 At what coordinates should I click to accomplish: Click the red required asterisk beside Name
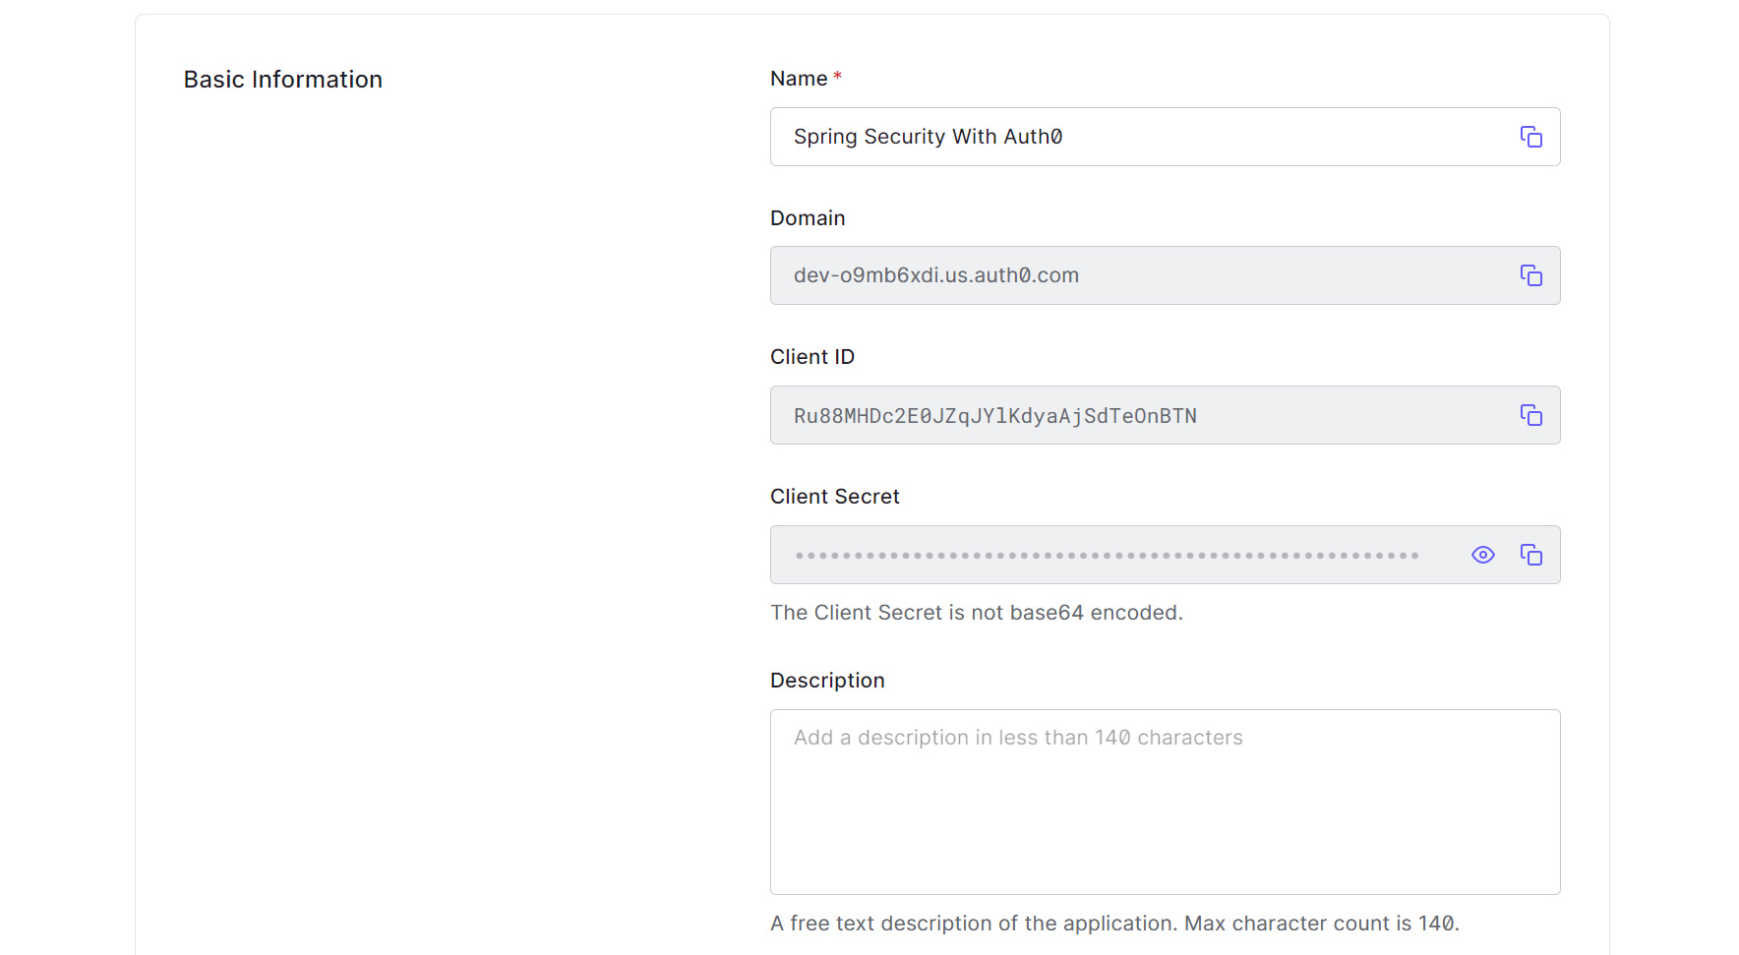(838, 76)
